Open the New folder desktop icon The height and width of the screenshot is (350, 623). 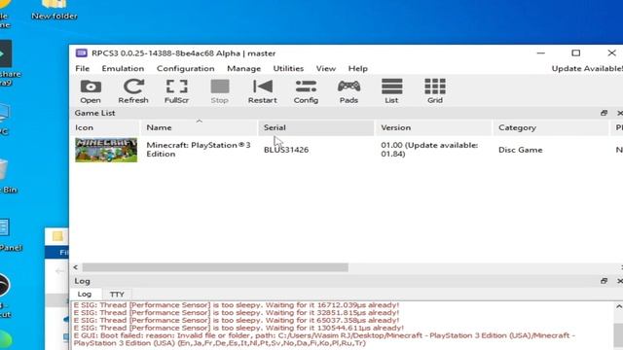pyautogui.click(x=55, y=10)
